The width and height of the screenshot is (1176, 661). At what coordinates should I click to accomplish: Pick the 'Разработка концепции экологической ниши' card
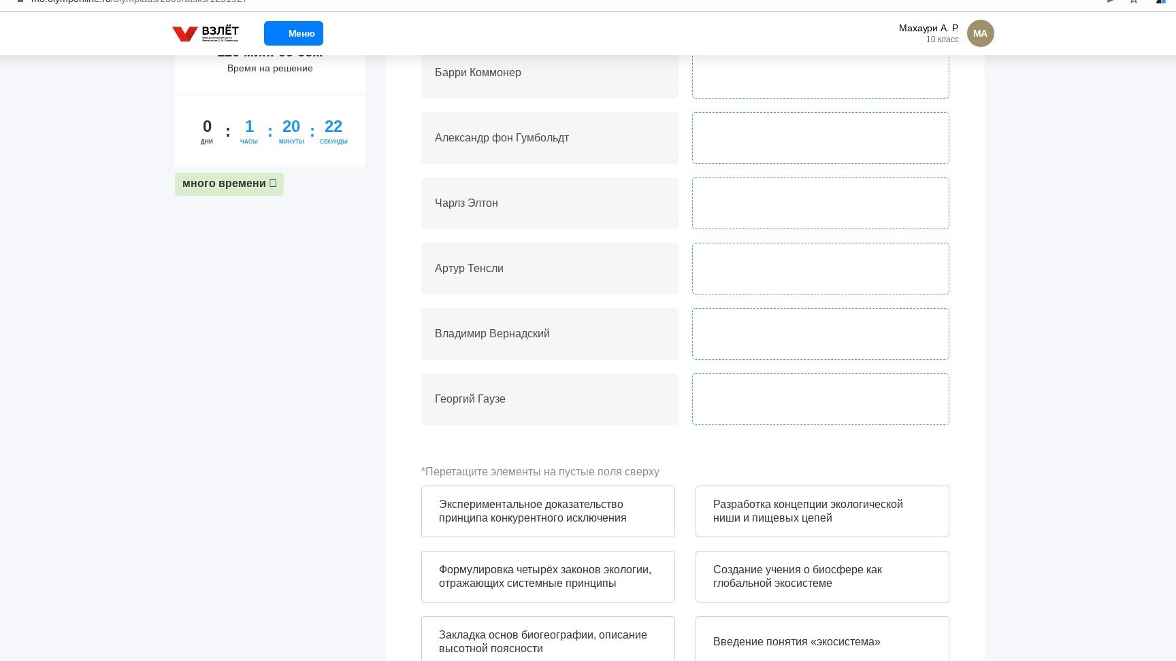tap(822, 511)
